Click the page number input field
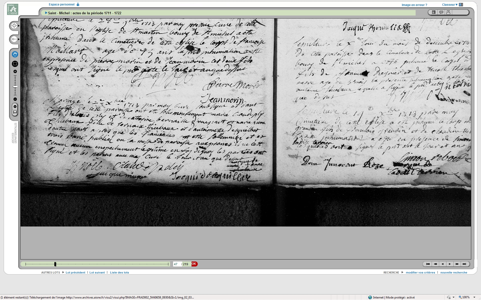 [177, 264]
